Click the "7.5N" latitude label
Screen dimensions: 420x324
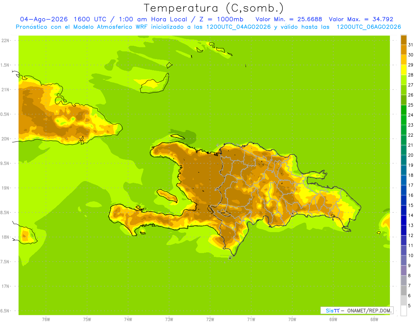point(5,262)
